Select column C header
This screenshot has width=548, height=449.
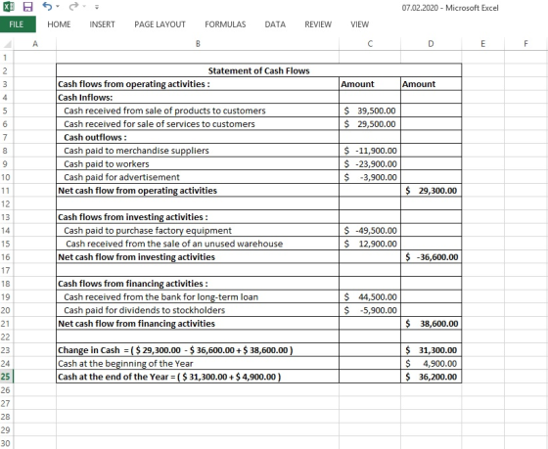(x=370, y=44)
